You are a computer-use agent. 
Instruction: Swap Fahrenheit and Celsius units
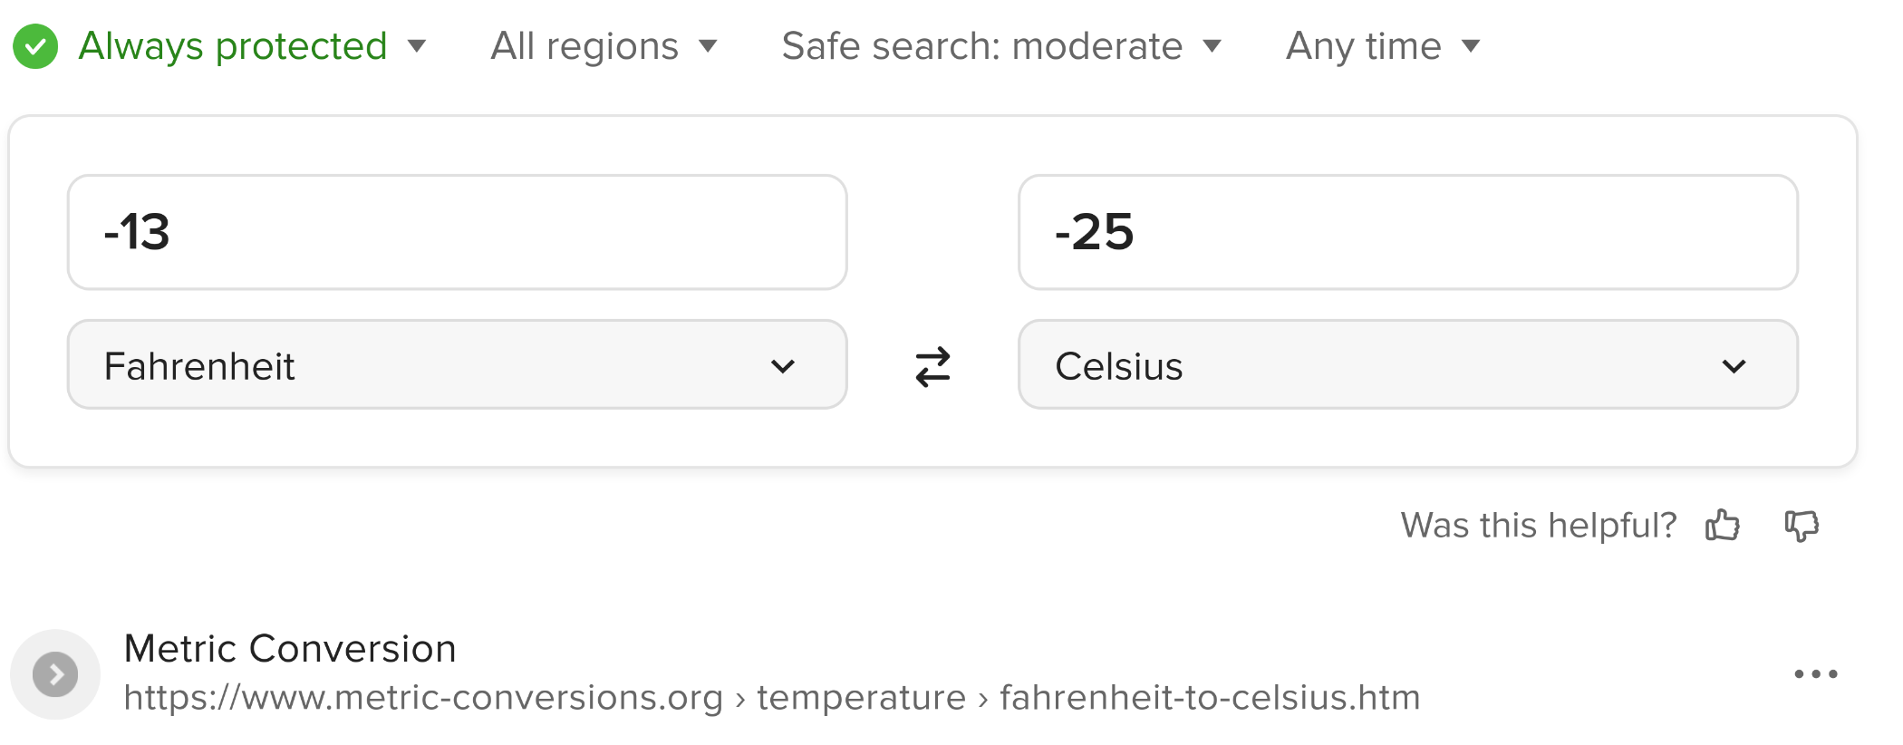932,367
